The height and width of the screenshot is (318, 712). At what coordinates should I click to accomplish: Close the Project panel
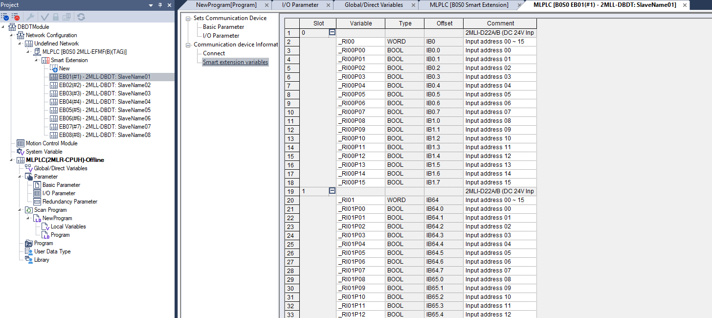click(x=169, y=5)
